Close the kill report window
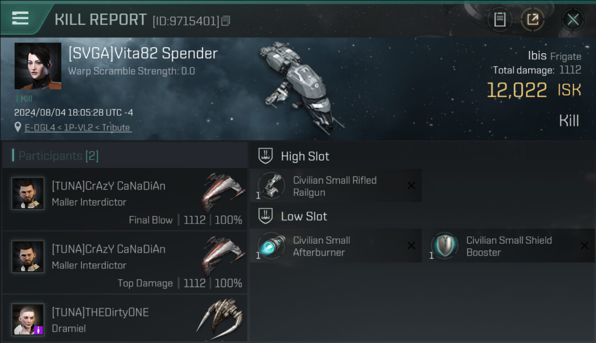Screen dimensions: 596x343 coord(573,20)
